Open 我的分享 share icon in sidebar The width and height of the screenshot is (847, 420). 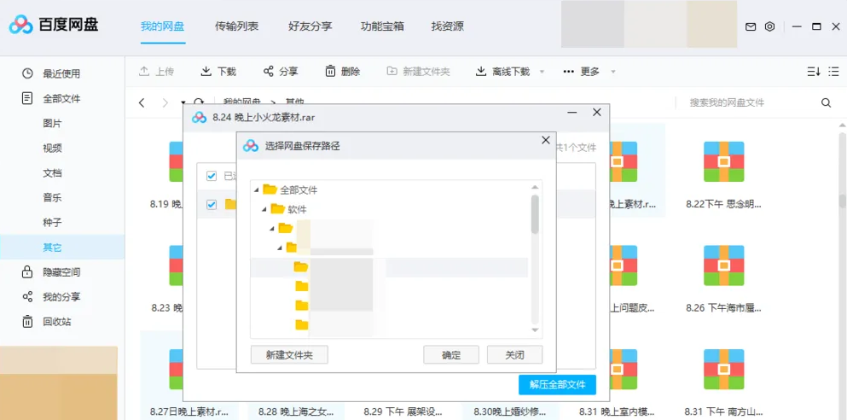pos(27,297)
